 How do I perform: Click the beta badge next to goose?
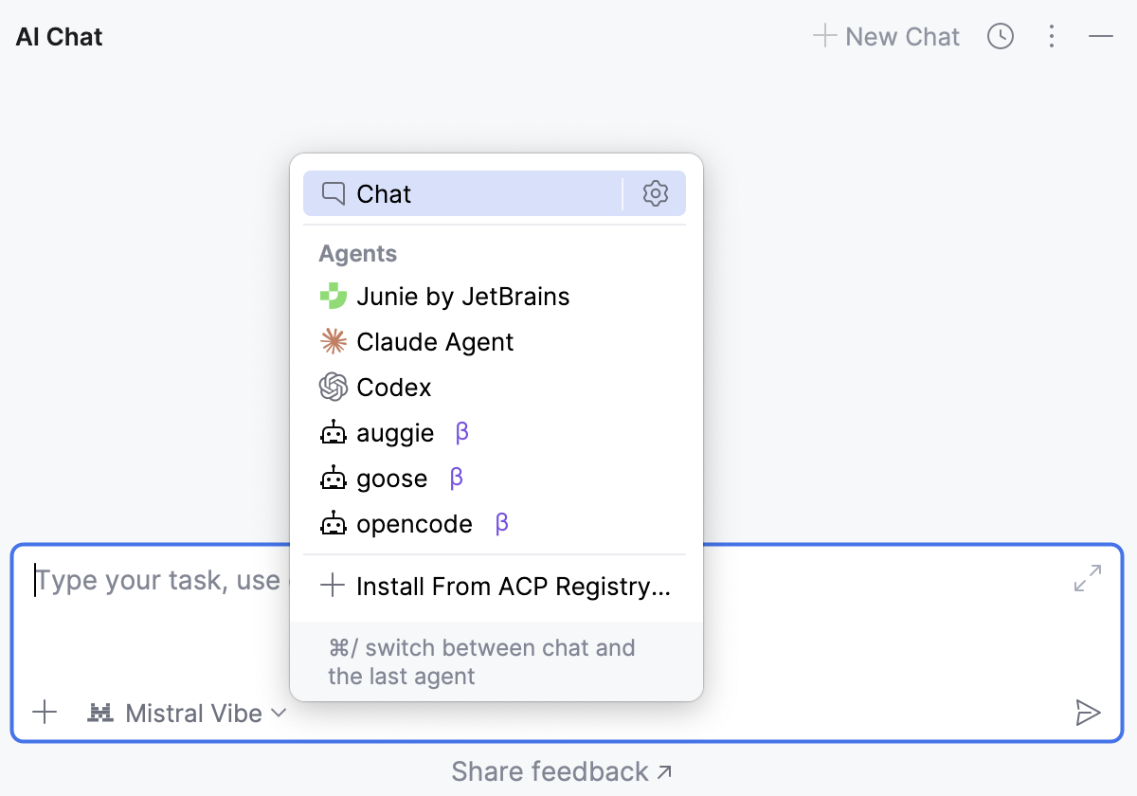(455, 478)
